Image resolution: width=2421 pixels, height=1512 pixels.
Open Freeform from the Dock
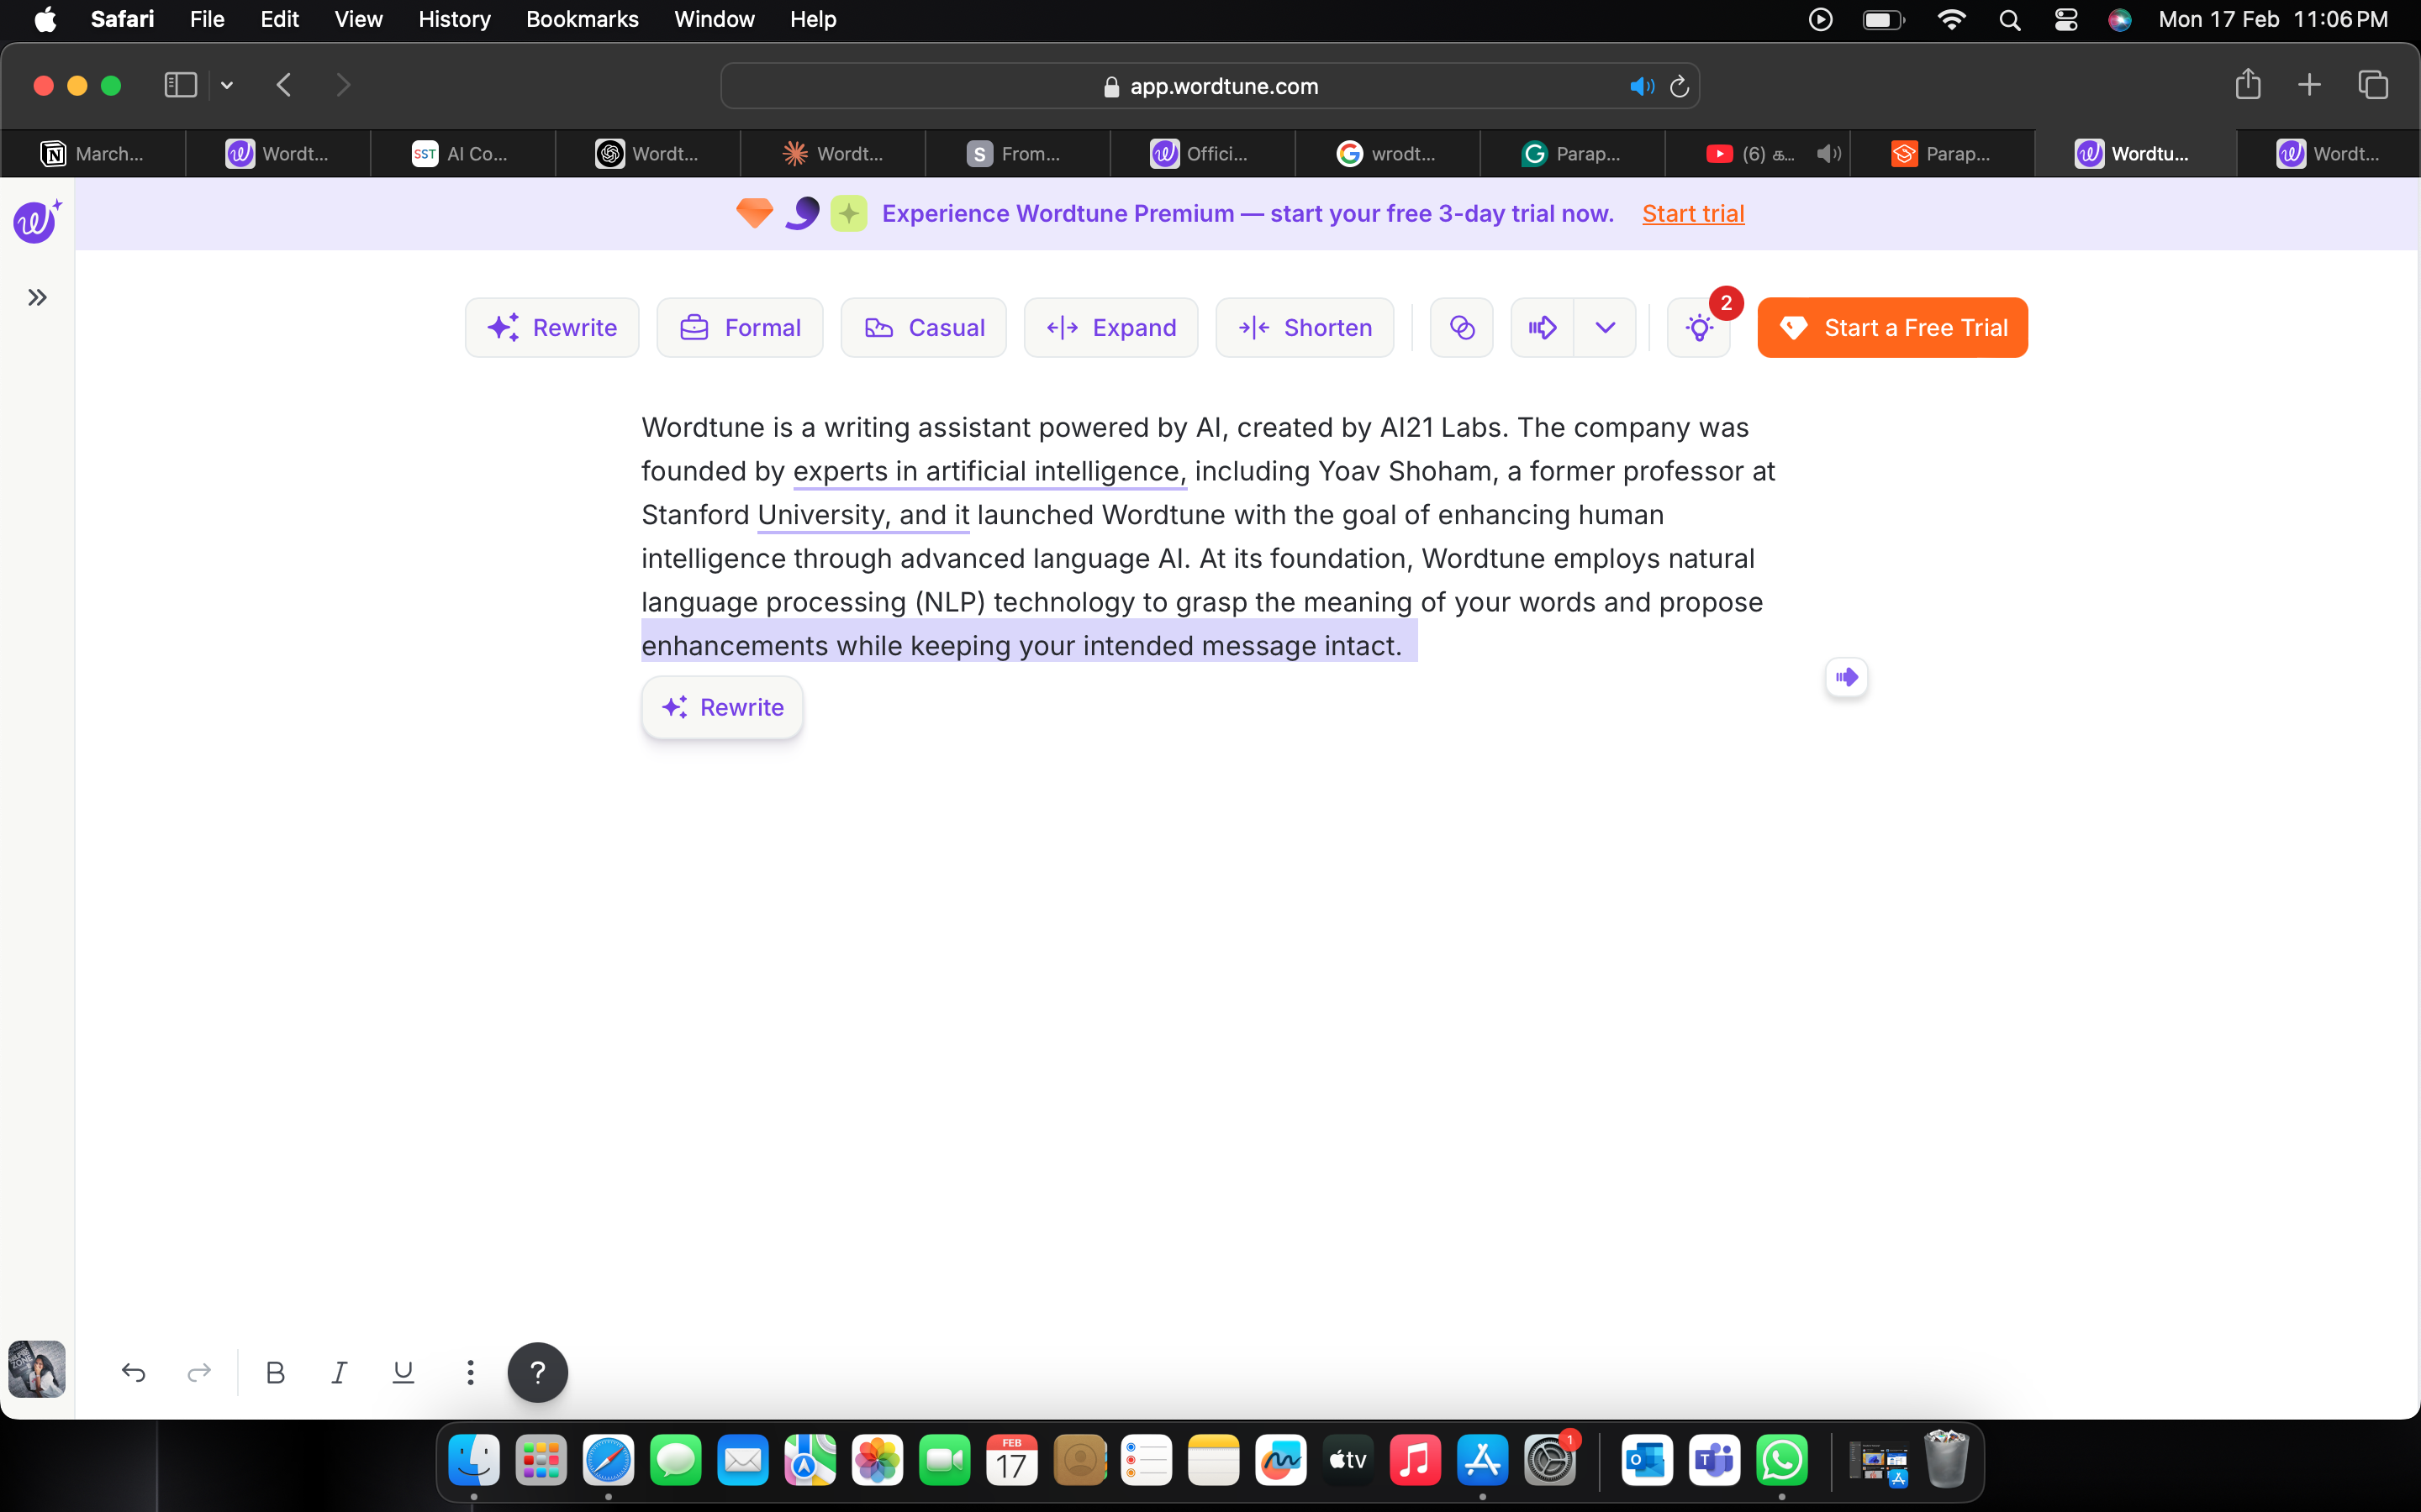[1280, 1461]
